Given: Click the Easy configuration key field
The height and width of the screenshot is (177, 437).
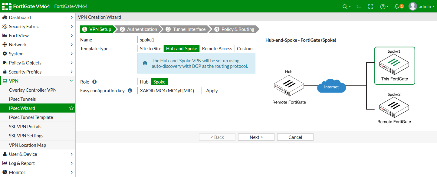Looking at the screenshot, I should [x=169, y=90].
